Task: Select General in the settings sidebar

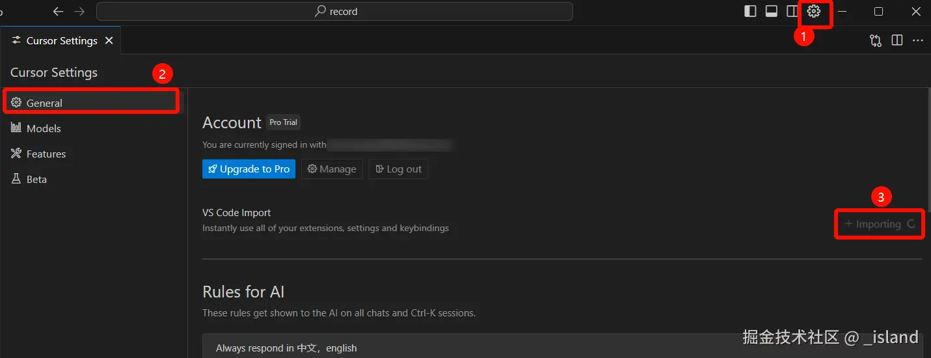Action: click(x=44, y=103)
